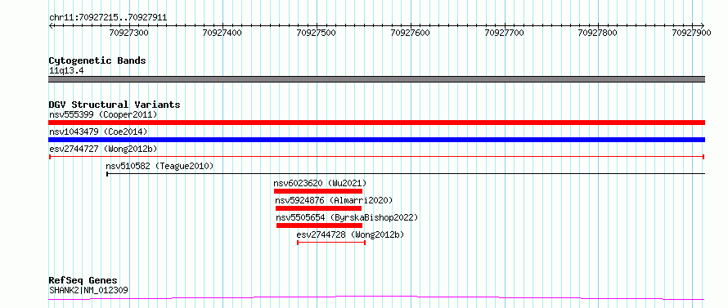Click ruler position 70927600
The image size is (728, 308).
pyautogui.click(x=411, y=33)
